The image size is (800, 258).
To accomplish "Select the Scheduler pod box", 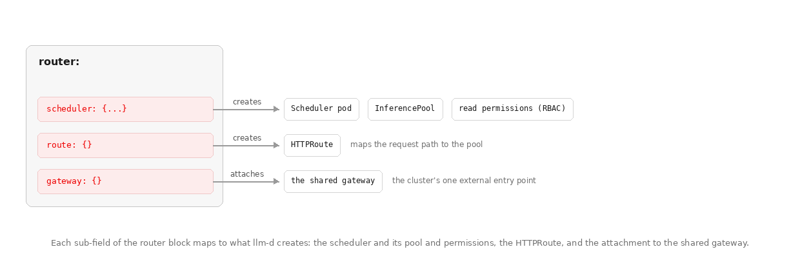I will 321,109.
